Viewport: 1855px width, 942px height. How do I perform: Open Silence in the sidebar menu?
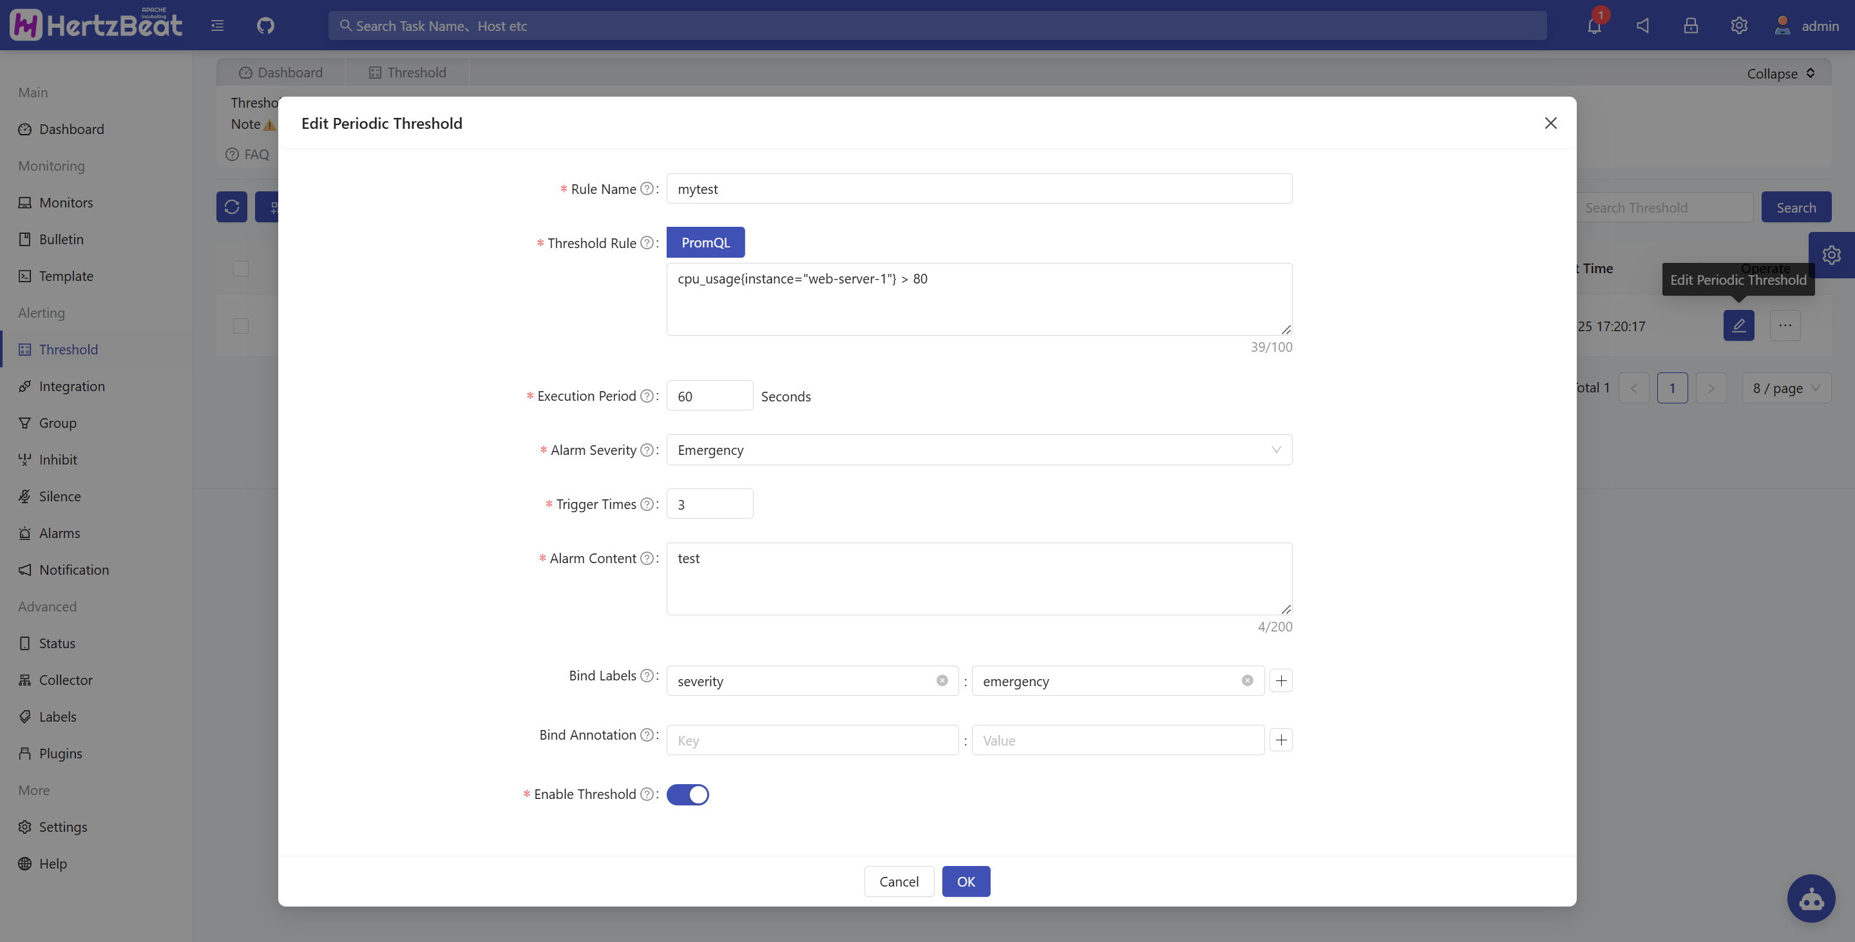60,496
